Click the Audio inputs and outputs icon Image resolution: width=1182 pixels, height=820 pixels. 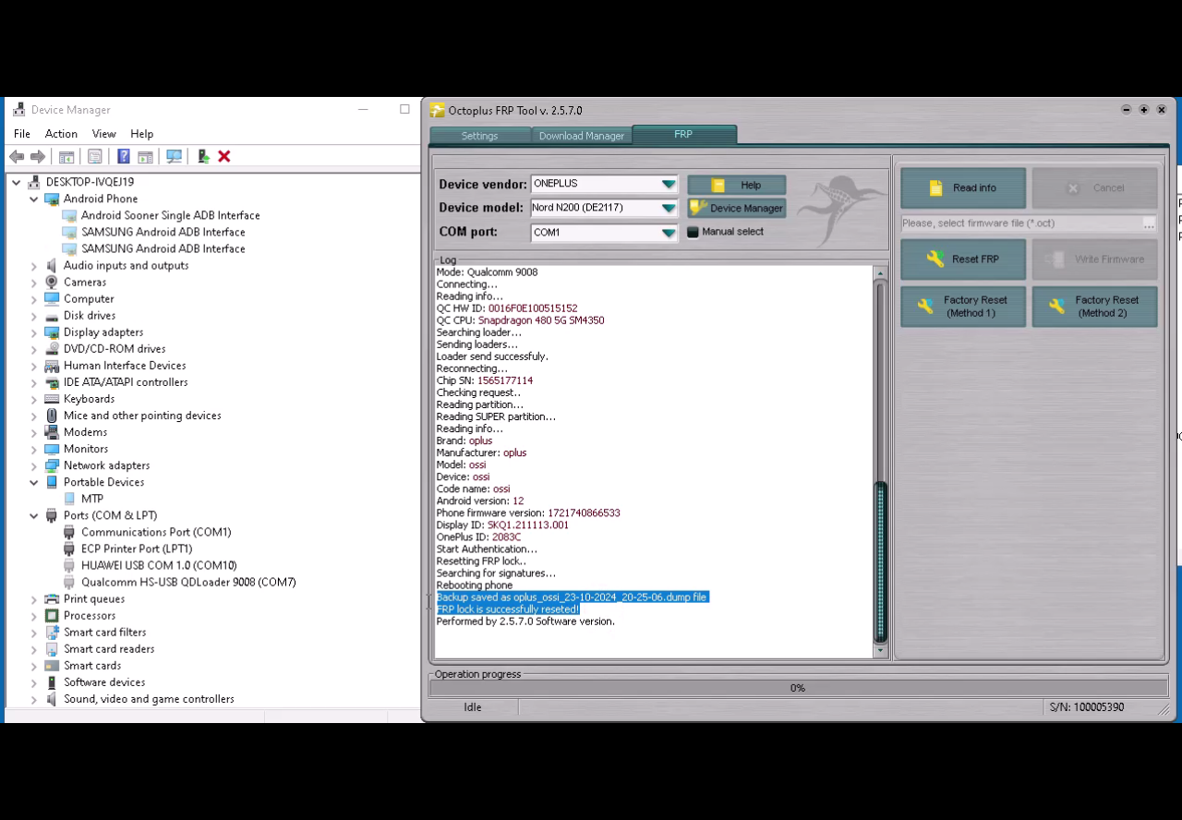[x=52, y=266]
